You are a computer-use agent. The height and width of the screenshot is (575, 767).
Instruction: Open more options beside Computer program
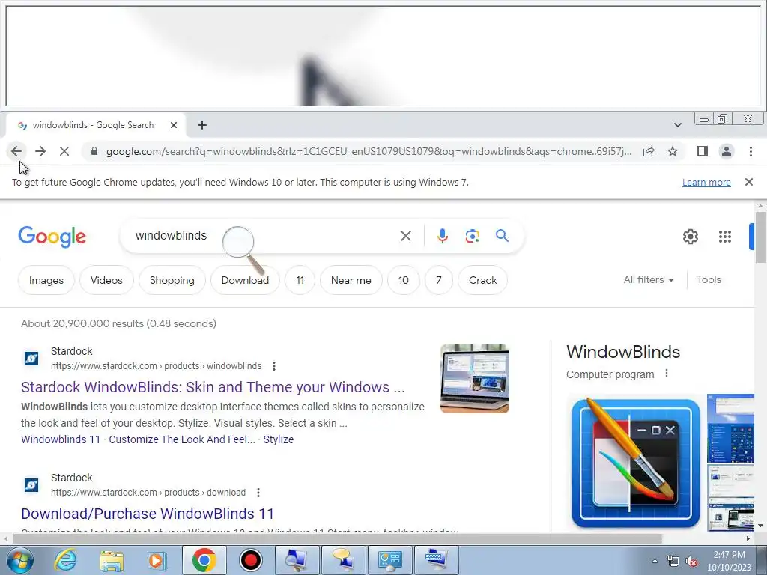coord(666,374)
